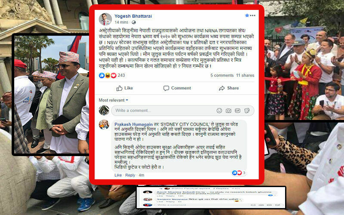Click Like under Prakash Humagain's comment

click(x=118, y=175)
